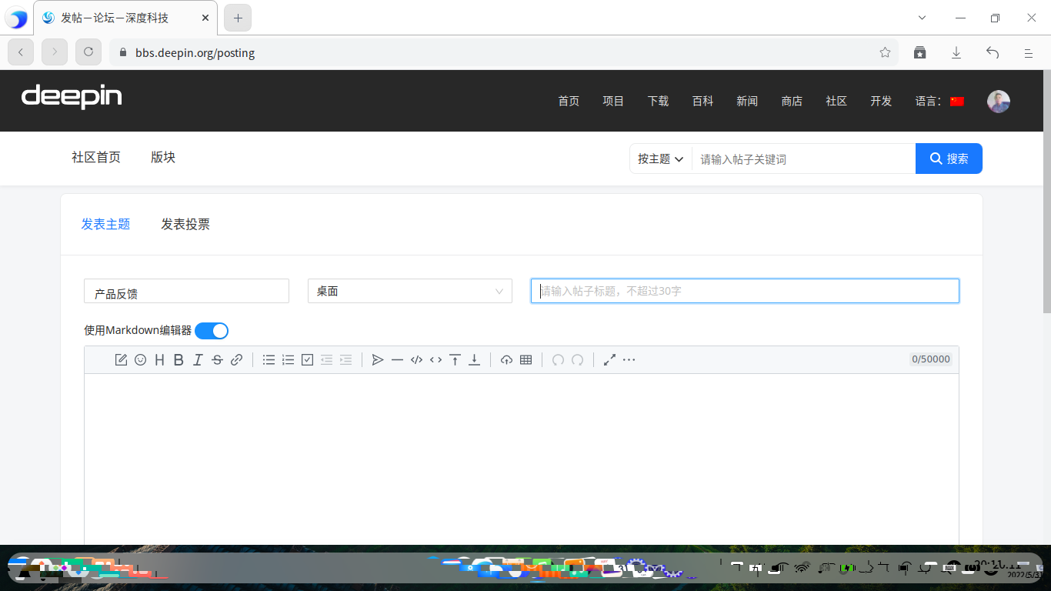The height and width of the screenshot is (591, 1051).
Task: Click the 搜索 search button
Action: pos(949,159)
